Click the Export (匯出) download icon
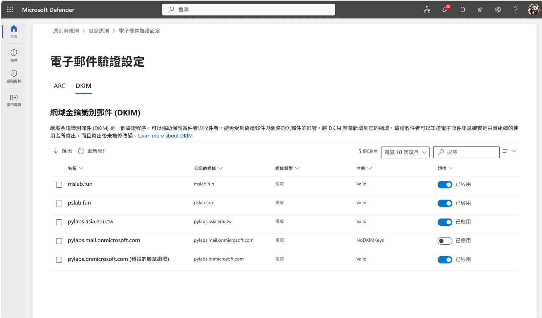 (x=56, y=151)
